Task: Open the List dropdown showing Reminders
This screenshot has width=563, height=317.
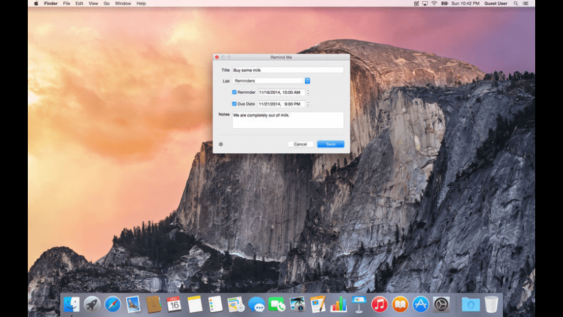Action: tap(271, 81)
